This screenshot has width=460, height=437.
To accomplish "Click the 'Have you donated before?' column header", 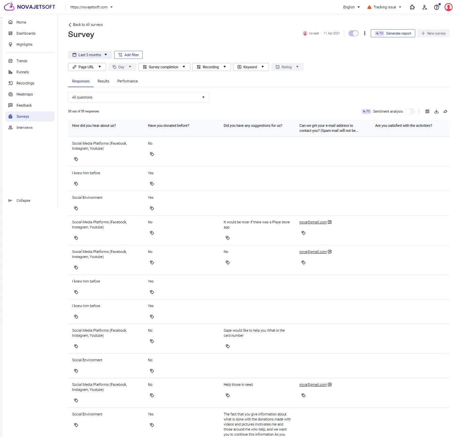I will click(x=168, y=125).
